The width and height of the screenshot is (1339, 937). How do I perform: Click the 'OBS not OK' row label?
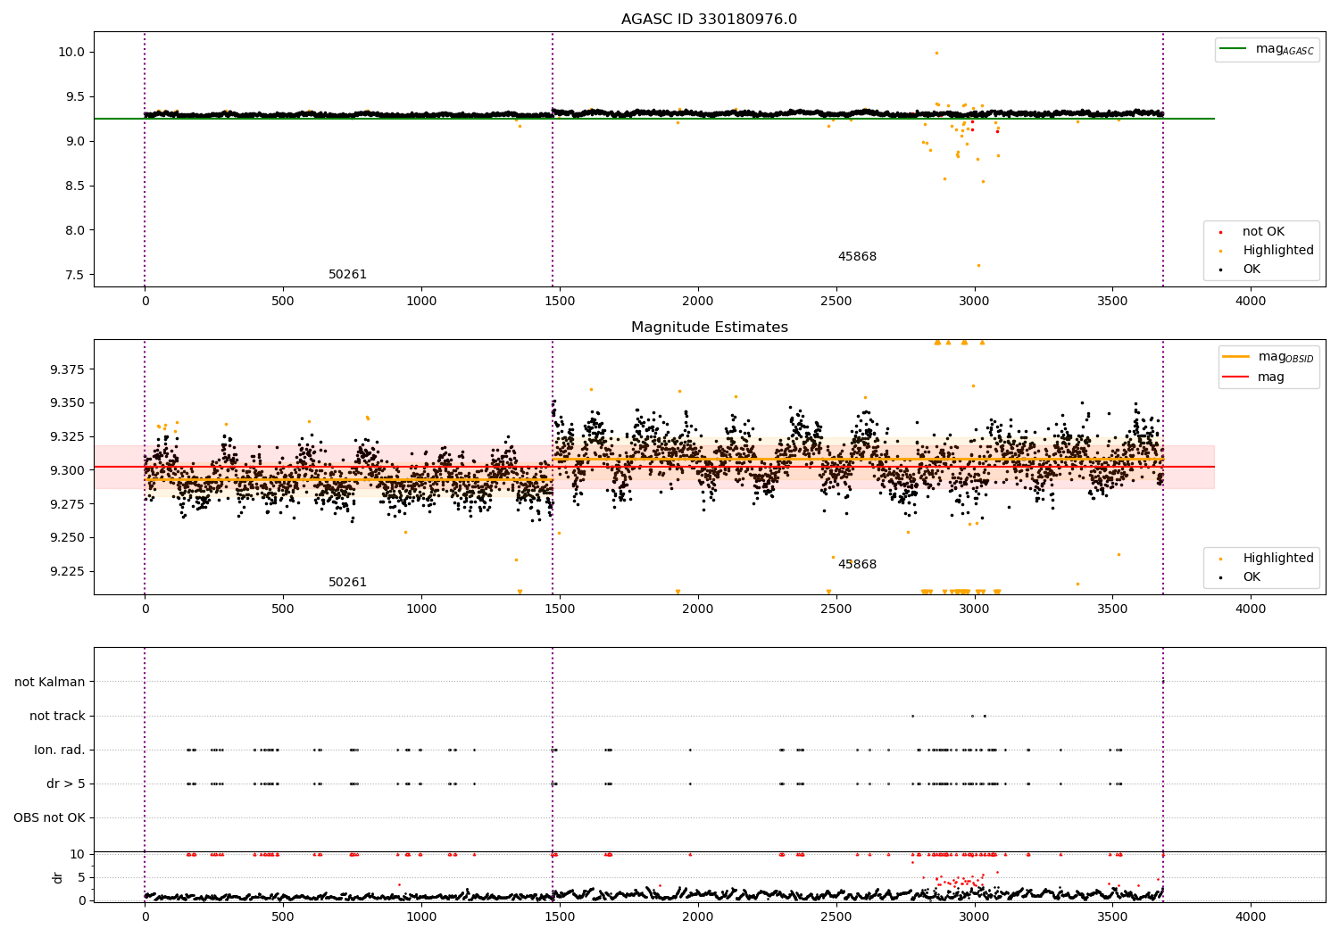pos(49,818)
